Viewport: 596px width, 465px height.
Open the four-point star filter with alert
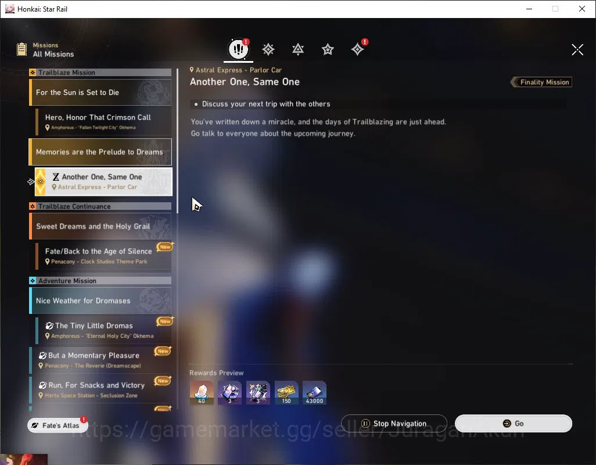(x=358, y=49)
